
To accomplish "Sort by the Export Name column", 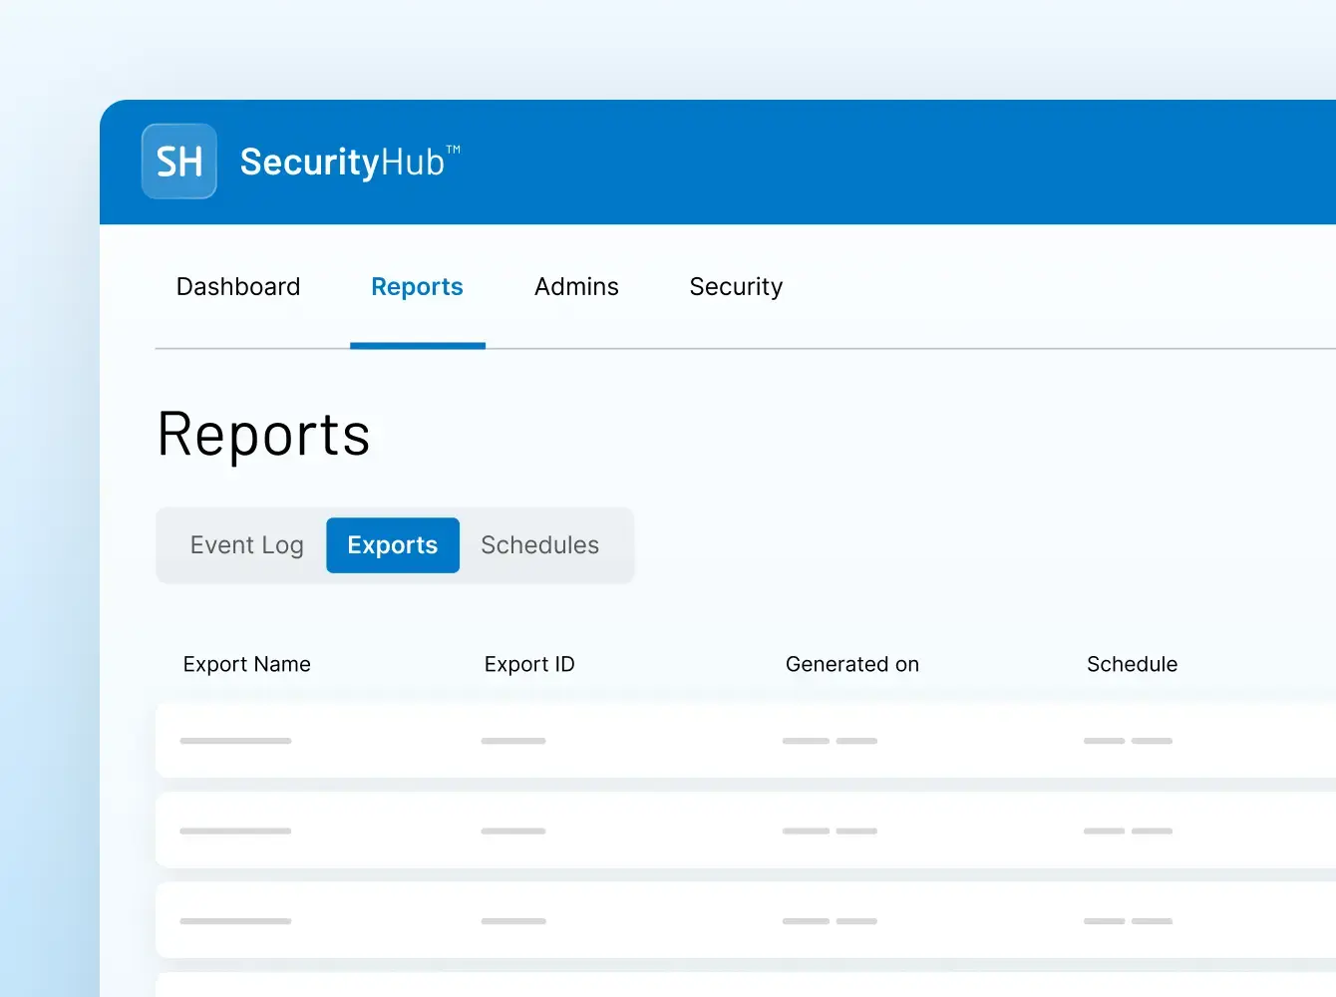I will pos(246,664).
